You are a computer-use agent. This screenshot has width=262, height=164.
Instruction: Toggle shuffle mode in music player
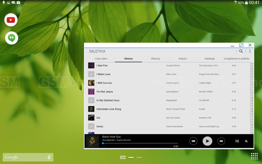[237, 141]
